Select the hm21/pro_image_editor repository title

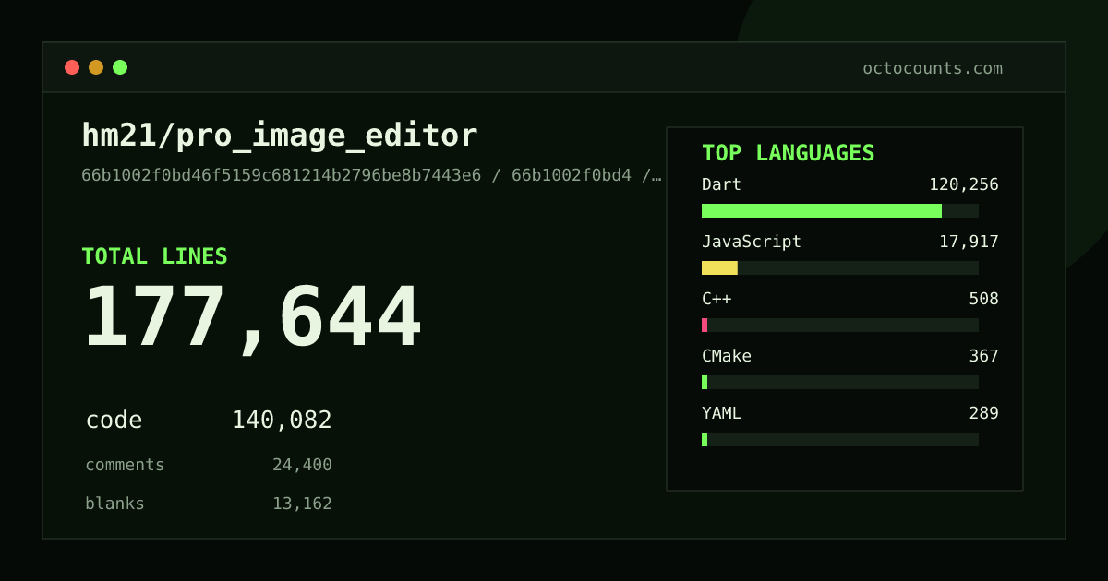click(280, 136)
